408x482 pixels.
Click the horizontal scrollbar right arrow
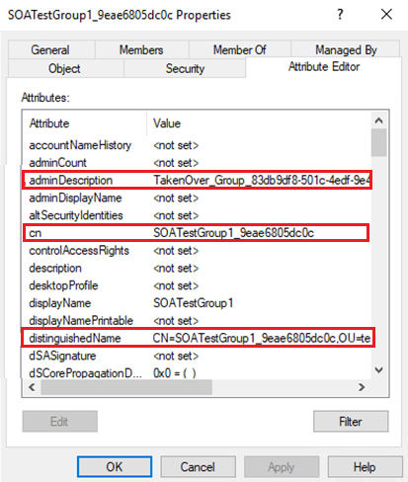point(362,387)
